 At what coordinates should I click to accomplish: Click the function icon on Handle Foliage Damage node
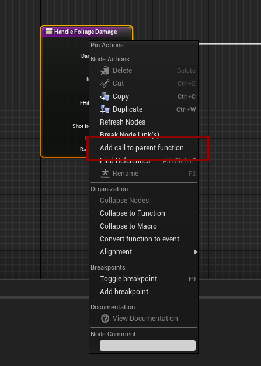48,32
